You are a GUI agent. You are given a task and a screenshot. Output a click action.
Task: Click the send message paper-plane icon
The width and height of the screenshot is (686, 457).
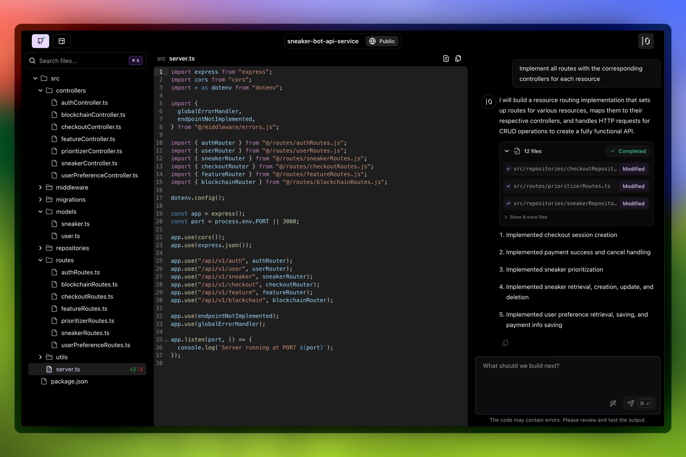pyautogui.click(x=631, y=403)
